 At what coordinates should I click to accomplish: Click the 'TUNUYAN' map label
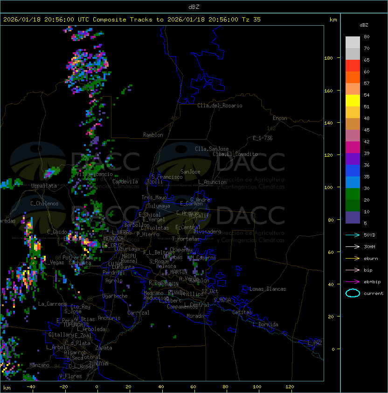[99, 364]
